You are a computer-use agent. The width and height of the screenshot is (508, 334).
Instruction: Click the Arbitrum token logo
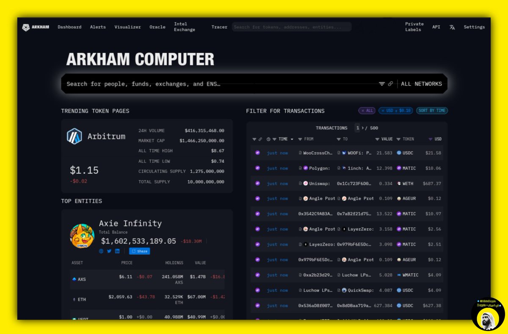[75, 136]
